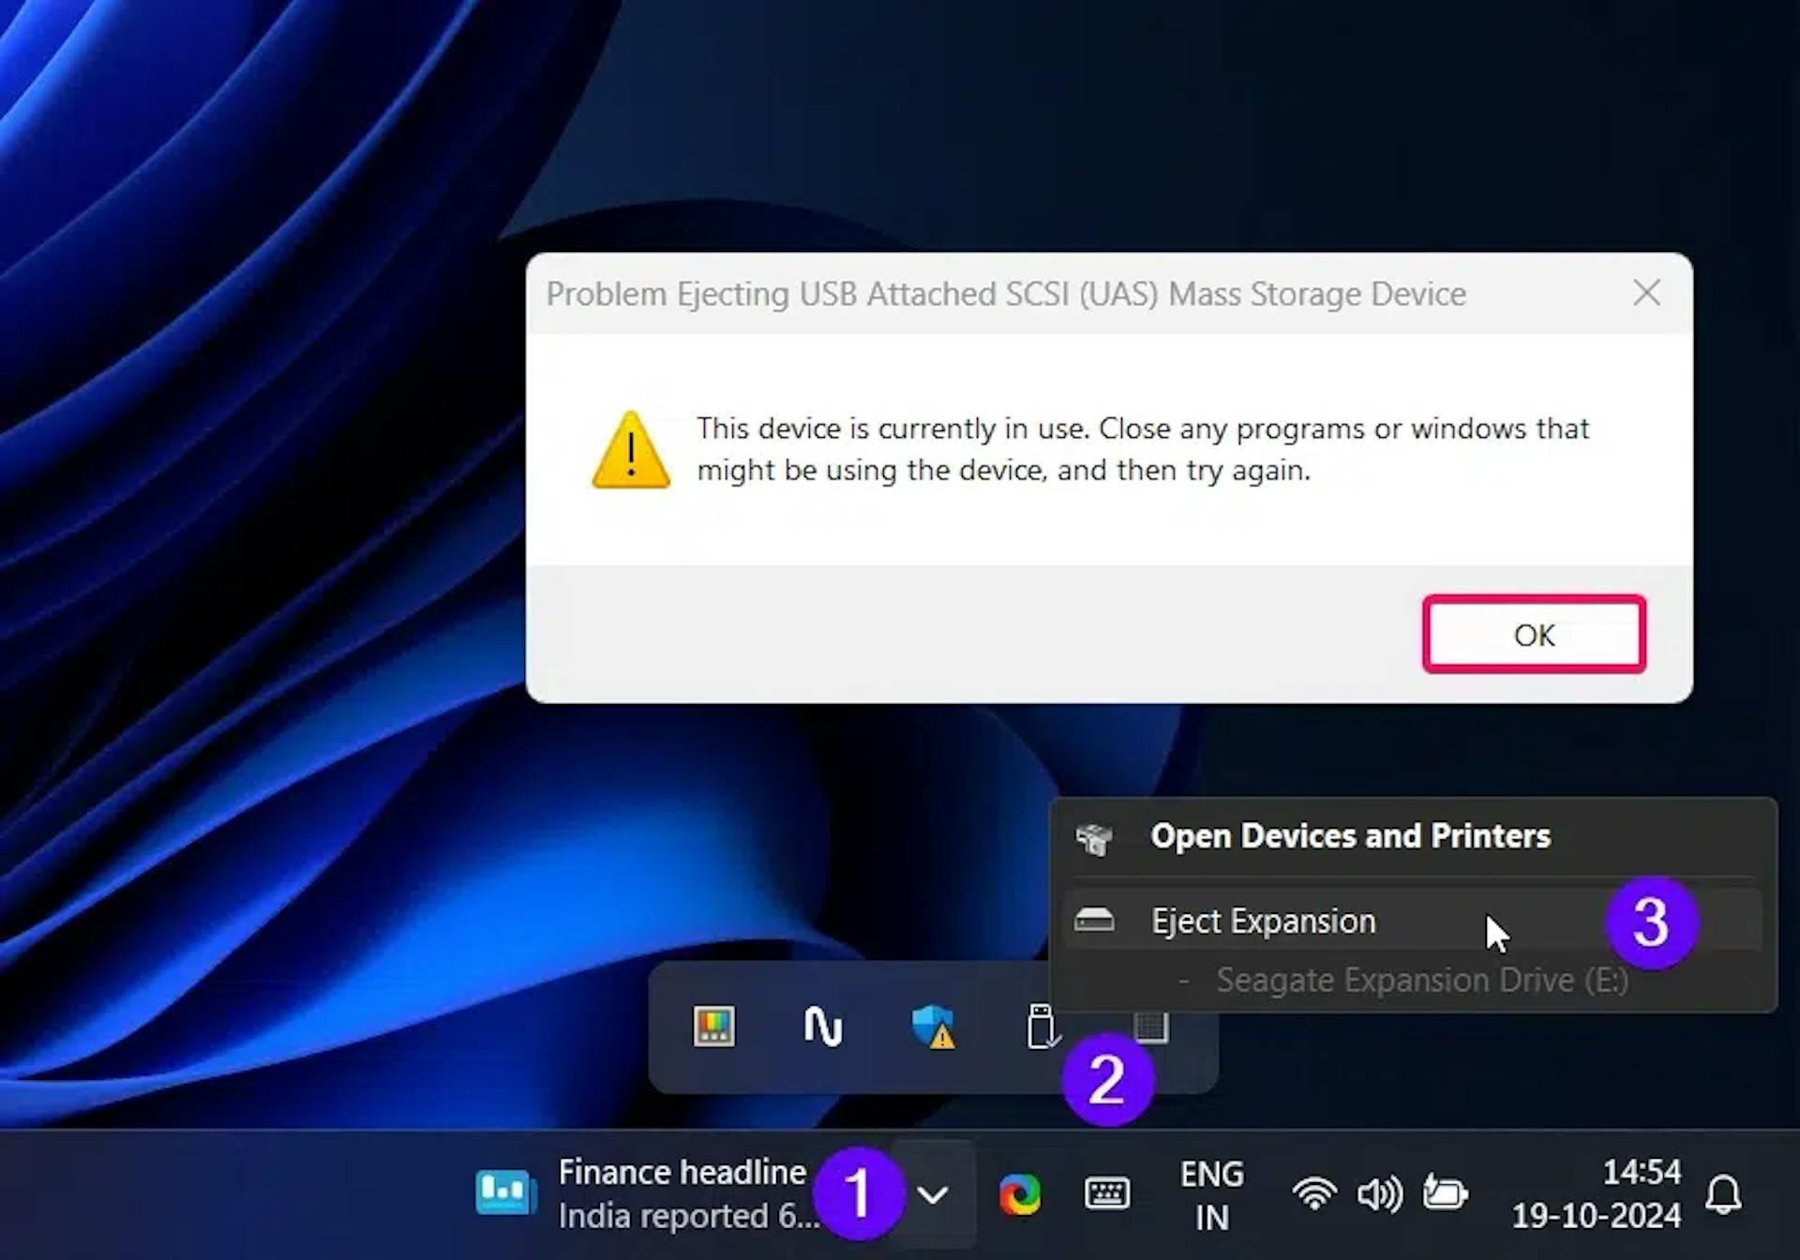
Task: Open the touch keyboard icon
Action: coord(1106,1193)
